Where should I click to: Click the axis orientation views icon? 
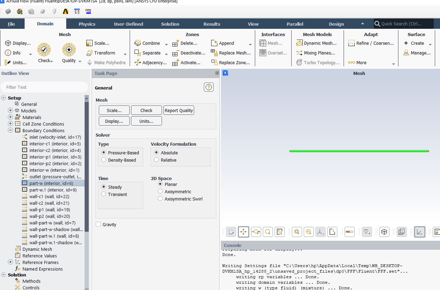[320, 232]
